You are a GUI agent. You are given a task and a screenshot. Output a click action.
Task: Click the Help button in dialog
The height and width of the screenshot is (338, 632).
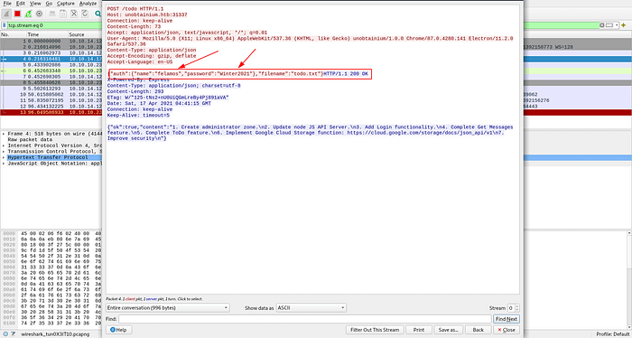[118, 330]
